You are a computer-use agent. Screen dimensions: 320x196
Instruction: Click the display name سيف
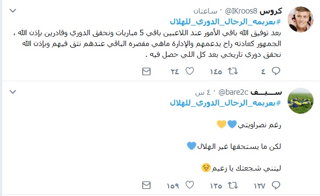(266, 93)
